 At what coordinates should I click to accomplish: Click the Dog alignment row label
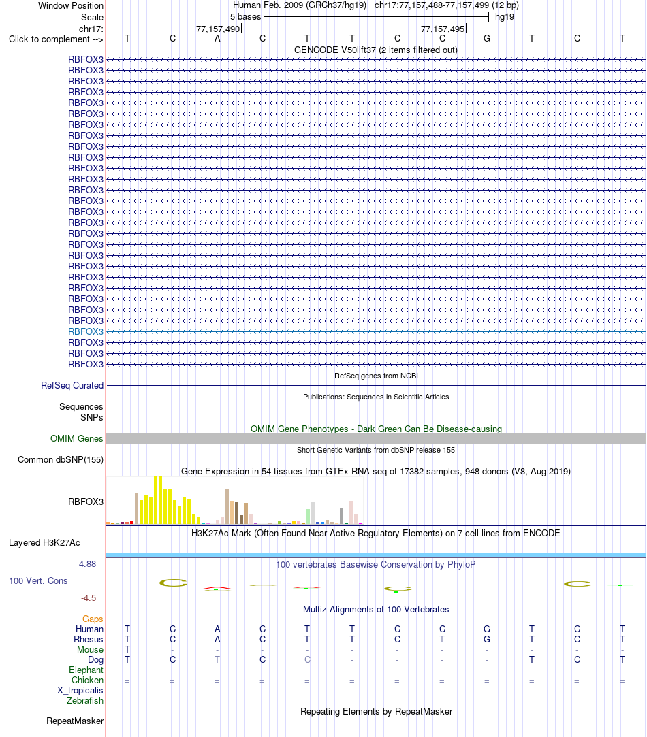click(x=95, y=659)
